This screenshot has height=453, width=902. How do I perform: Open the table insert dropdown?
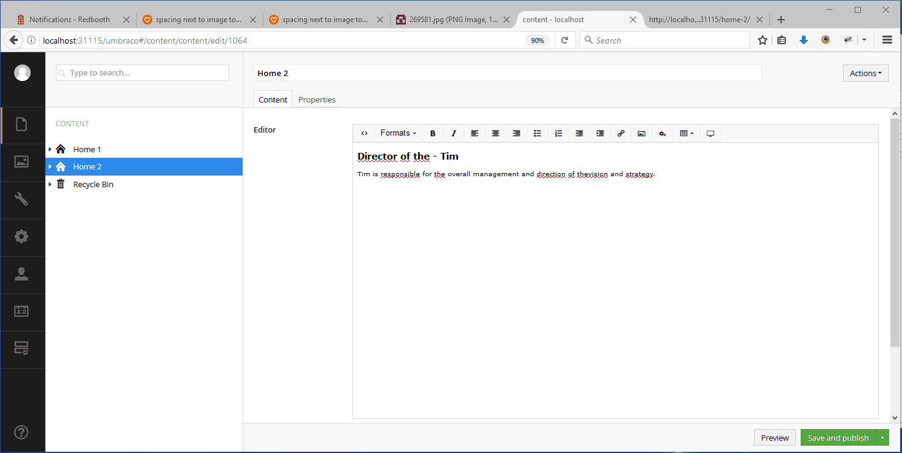tap(686, 133)
